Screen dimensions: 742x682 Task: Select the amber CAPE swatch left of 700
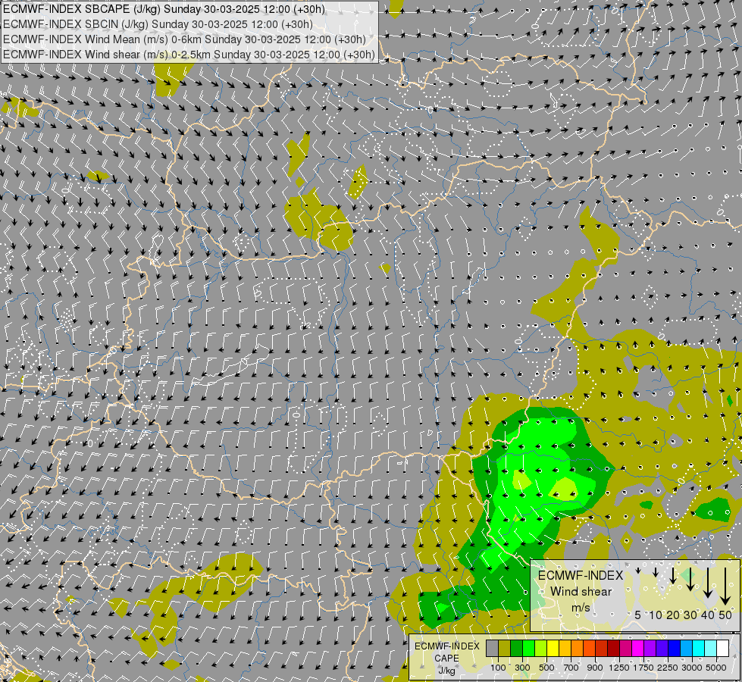[565, 649]
